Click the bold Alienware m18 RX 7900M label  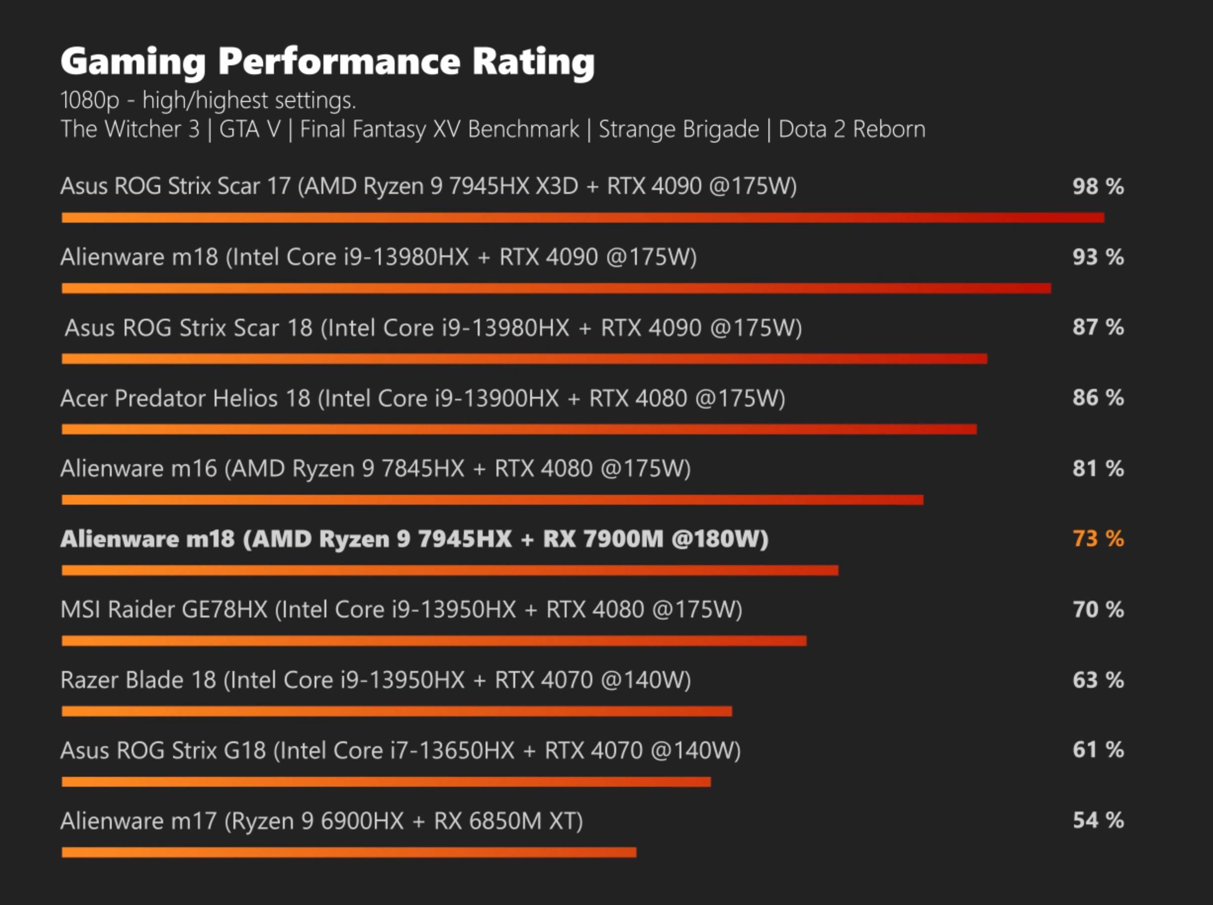click(x=414, y=539)
